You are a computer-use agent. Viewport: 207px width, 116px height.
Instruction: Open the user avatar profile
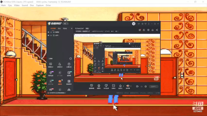pyautogui.click(x=134, y=24)
